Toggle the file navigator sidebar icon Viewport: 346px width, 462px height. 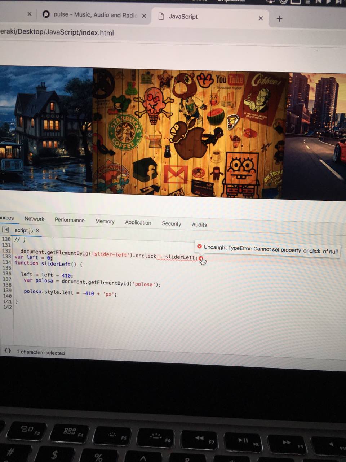pos(5,230)
